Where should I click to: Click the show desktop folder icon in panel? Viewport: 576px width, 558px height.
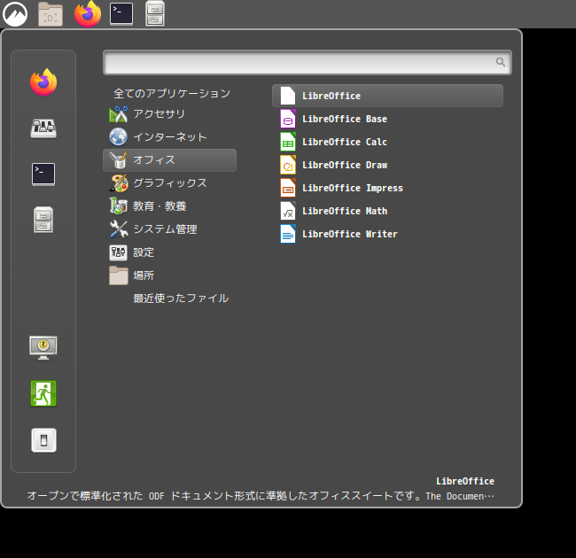tap(51, 14)
